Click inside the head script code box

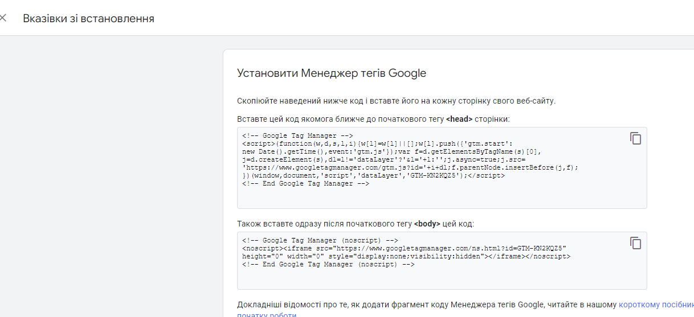tap(442, 168)
